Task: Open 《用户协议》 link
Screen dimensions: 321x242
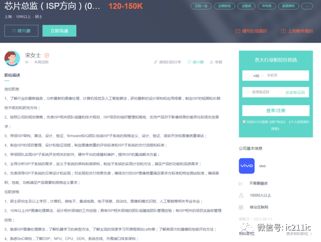Action: [277, 122]
